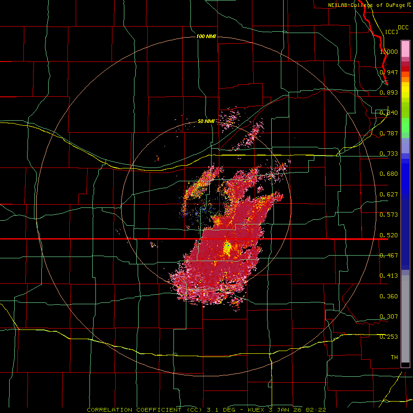Select the 0.680 scale value
Screen dimensions: 413x413
tap(389, 174)
